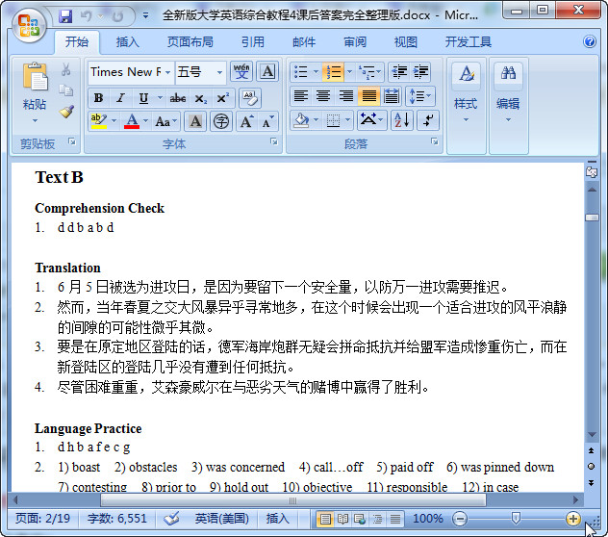The width and height of the screenshot is (608, 537).
Task: Toggle italic formatting
Action: 121,98
